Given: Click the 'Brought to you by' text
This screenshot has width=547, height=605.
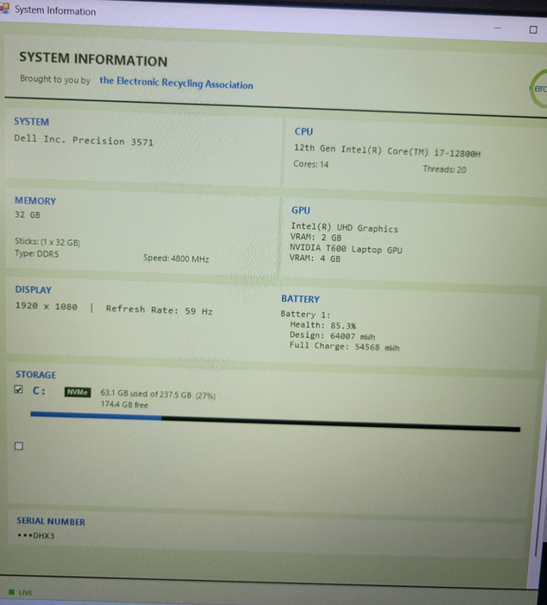Looking at the screenshot, I should [x=55, y=80].
